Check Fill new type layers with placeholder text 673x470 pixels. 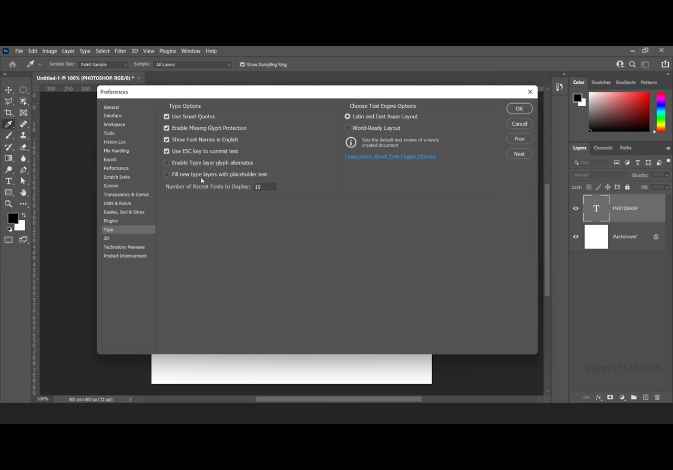click(x=167, y=175)
